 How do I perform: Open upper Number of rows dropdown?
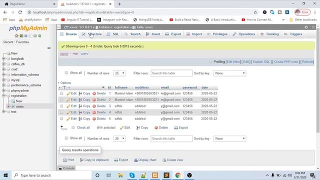click(x=119, y=73)
